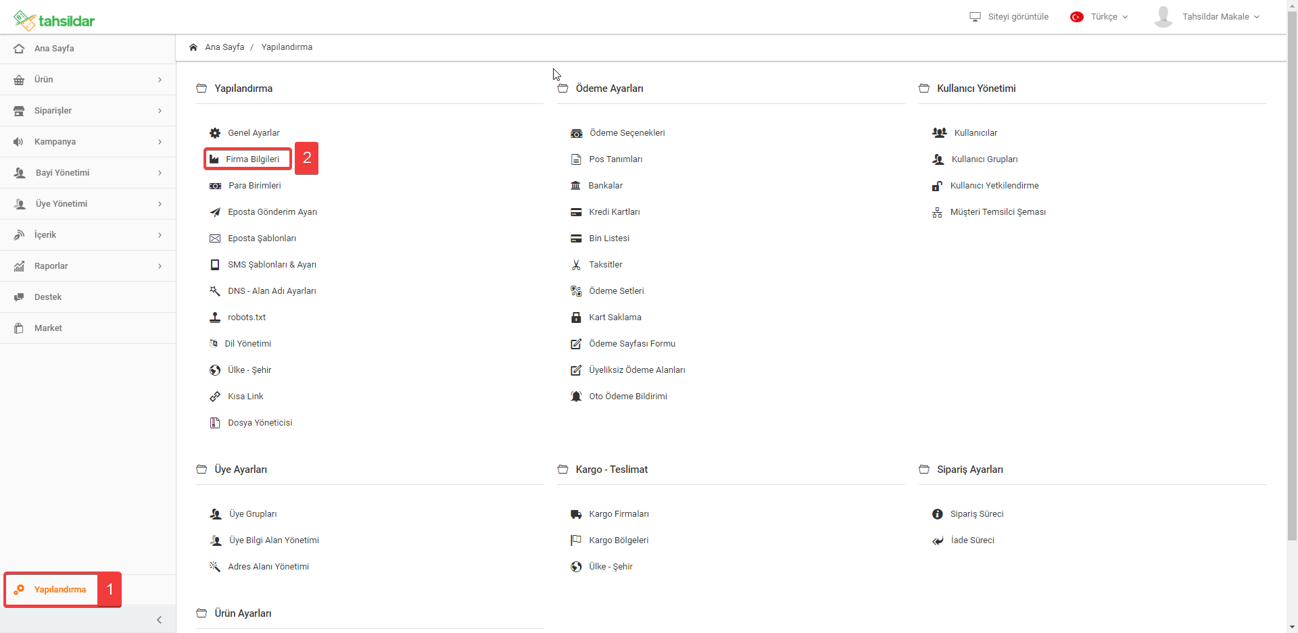1298x633 pixels.
Task: Expand the Üye Yönetimi sidebar menu
Action: 88,204
